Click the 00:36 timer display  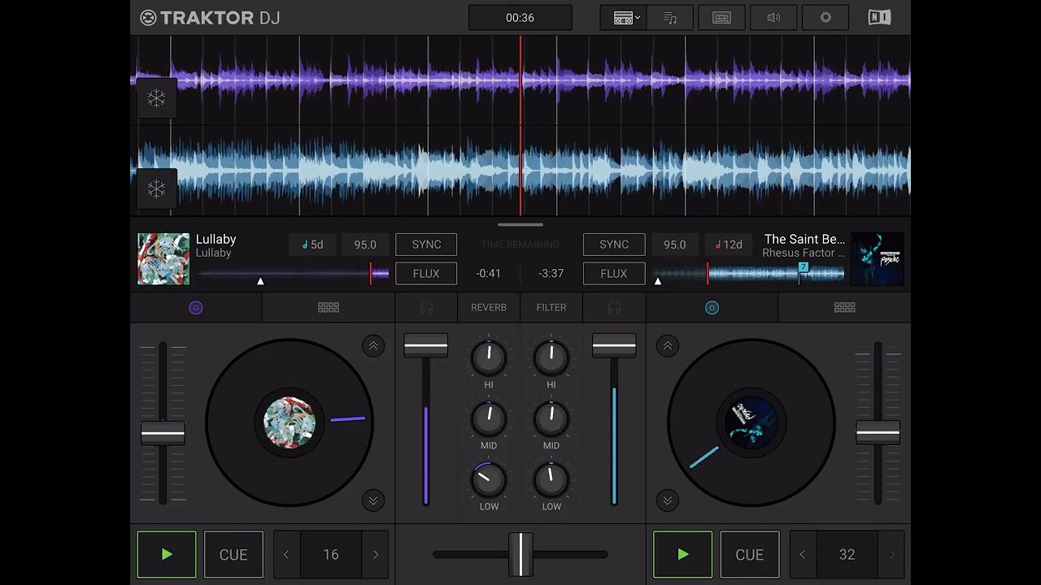tap(520, 18)
